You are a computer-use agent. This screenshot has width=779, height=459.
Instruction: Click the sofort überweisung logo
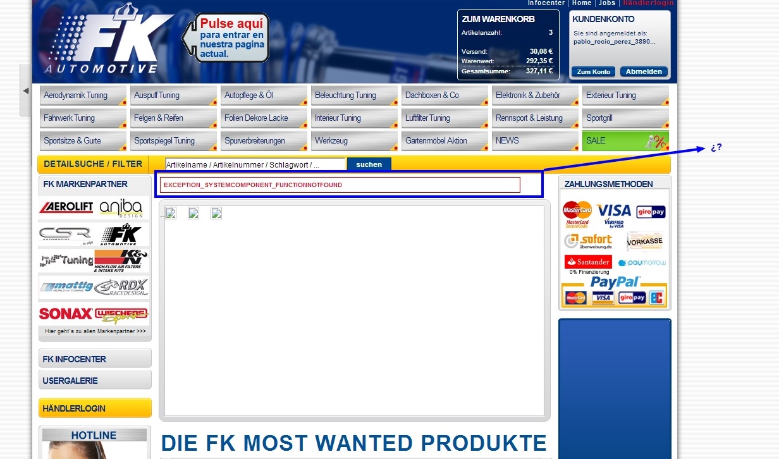(x=589, y=241)
